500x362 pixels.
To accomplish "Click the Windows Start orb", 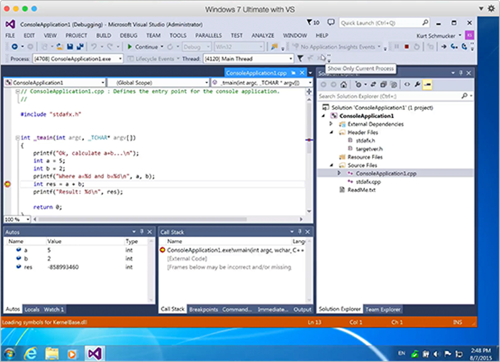I will [9, 353].
